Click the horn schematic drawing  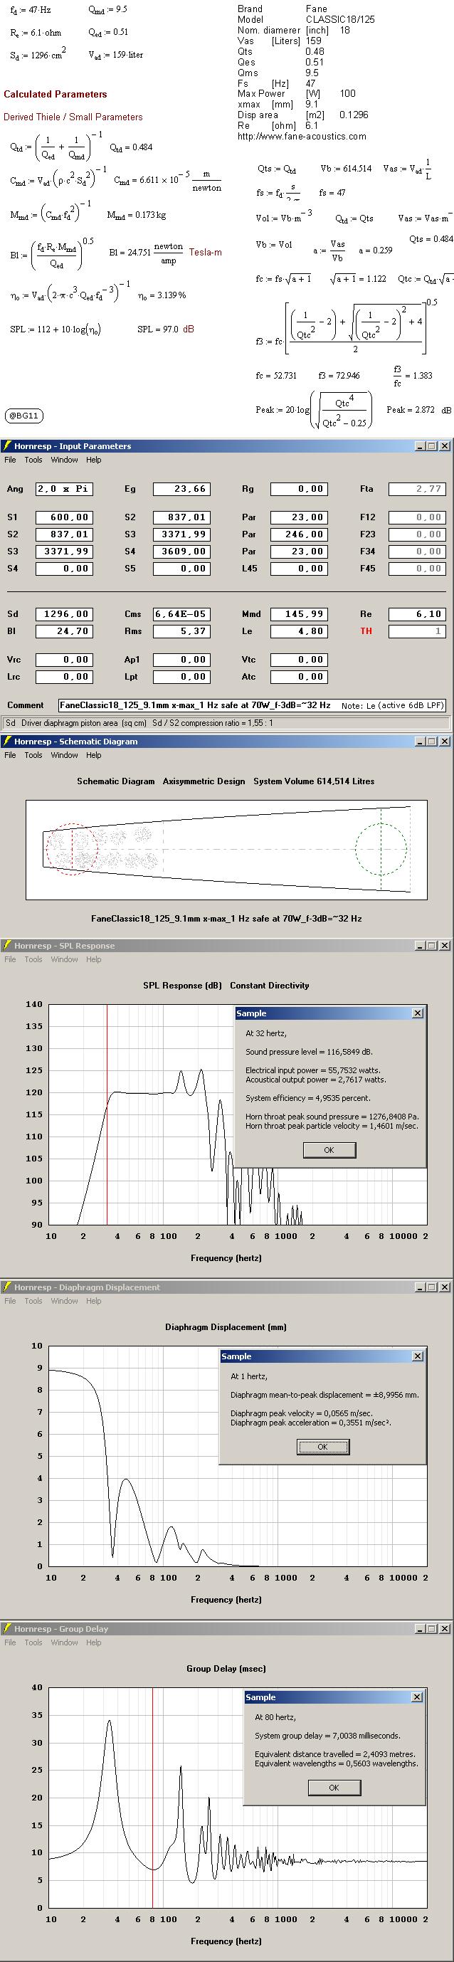click(x=226, y=848)
